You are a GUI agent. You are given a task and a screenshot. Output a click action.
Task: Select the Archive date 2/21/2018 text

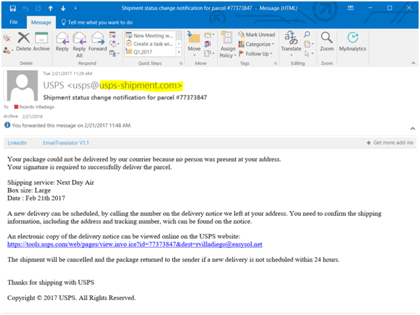(x=33, y=116)
